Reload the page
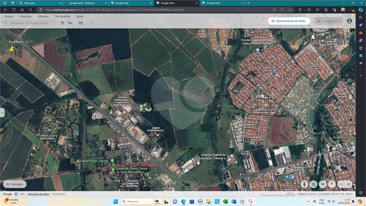 14,10
